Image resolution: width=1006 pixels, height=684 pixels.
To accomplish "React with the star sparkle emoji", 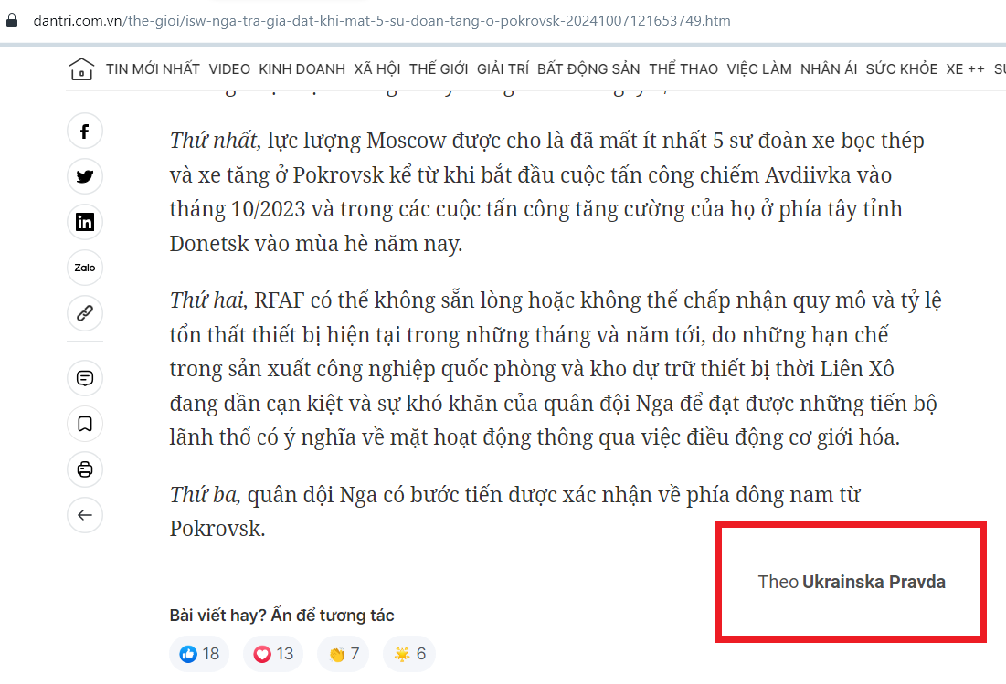I will click(409, 654).
